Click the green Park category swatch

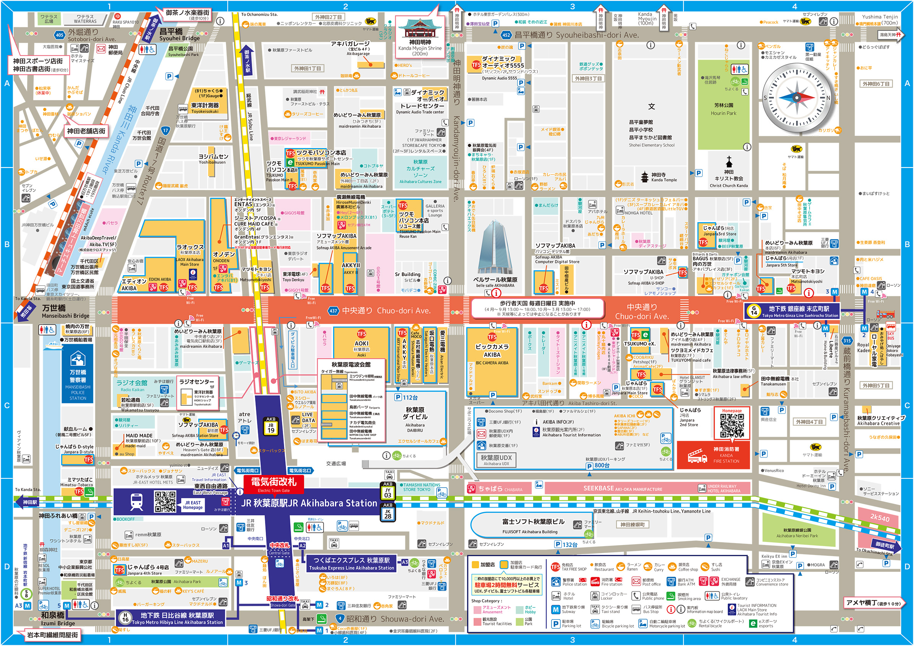click(519, 621)
